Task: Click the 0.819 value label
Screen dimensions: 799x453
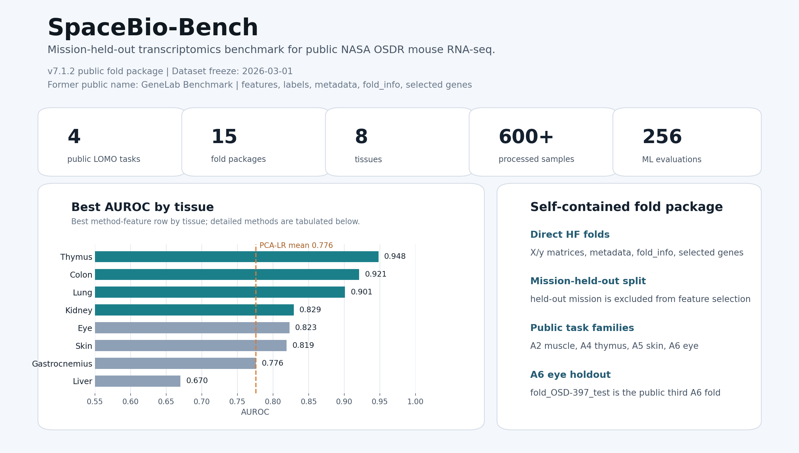Action: point(303,346)
